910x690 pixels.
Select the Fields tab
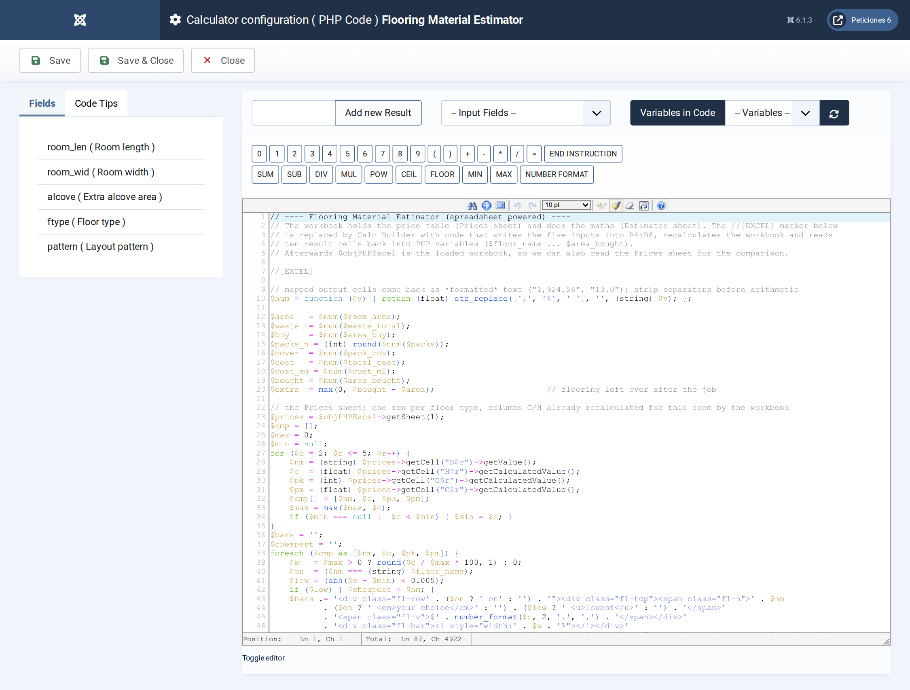(x=42, y=103)
